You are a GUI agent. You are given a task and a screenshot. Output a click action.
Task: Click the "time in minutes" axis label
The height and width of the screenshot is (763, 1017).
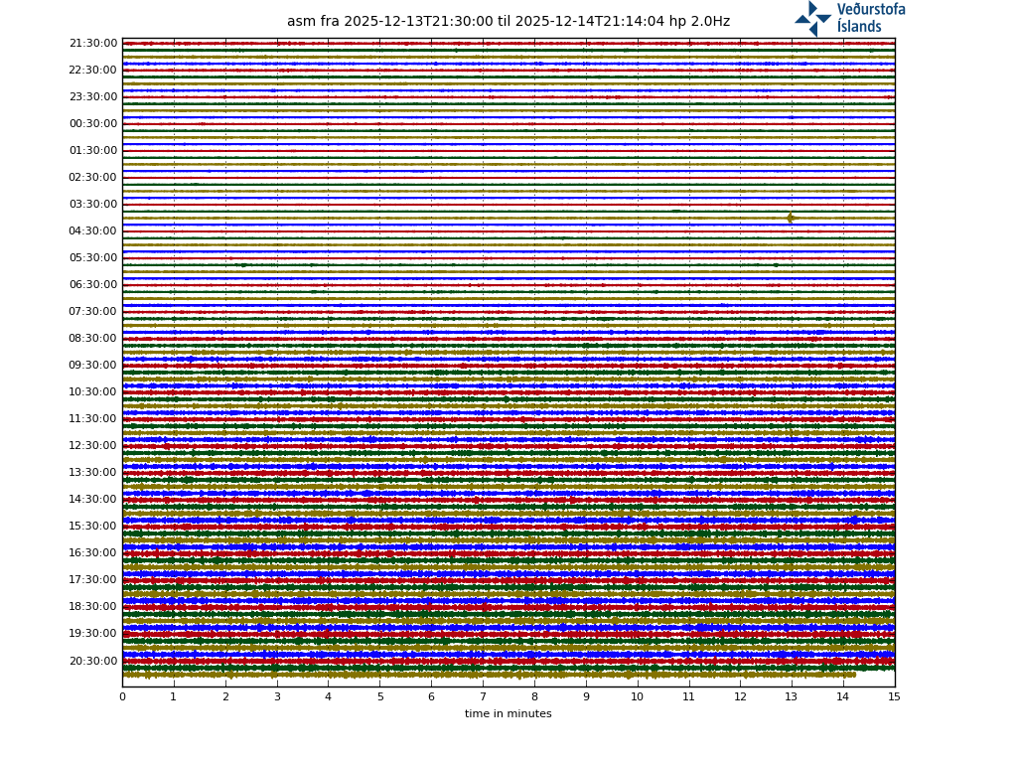[508, 714]
